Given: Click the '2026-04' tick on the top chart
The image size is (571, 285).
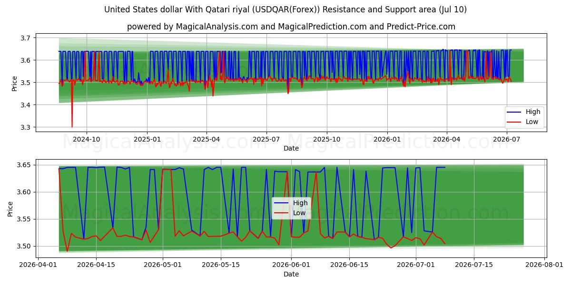Looking at the screenshot, I should coord(446,139).
